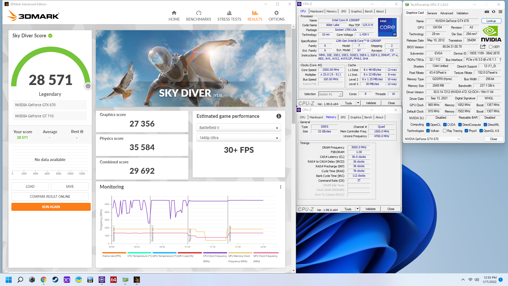Toggle CUDA checkbox in GPU-Z
This screenshot has width=508, height=286.
click(445, 125)
